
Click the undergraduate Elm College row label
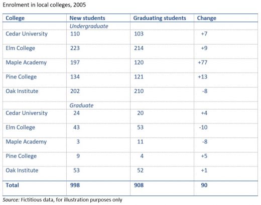pos(21,48)
